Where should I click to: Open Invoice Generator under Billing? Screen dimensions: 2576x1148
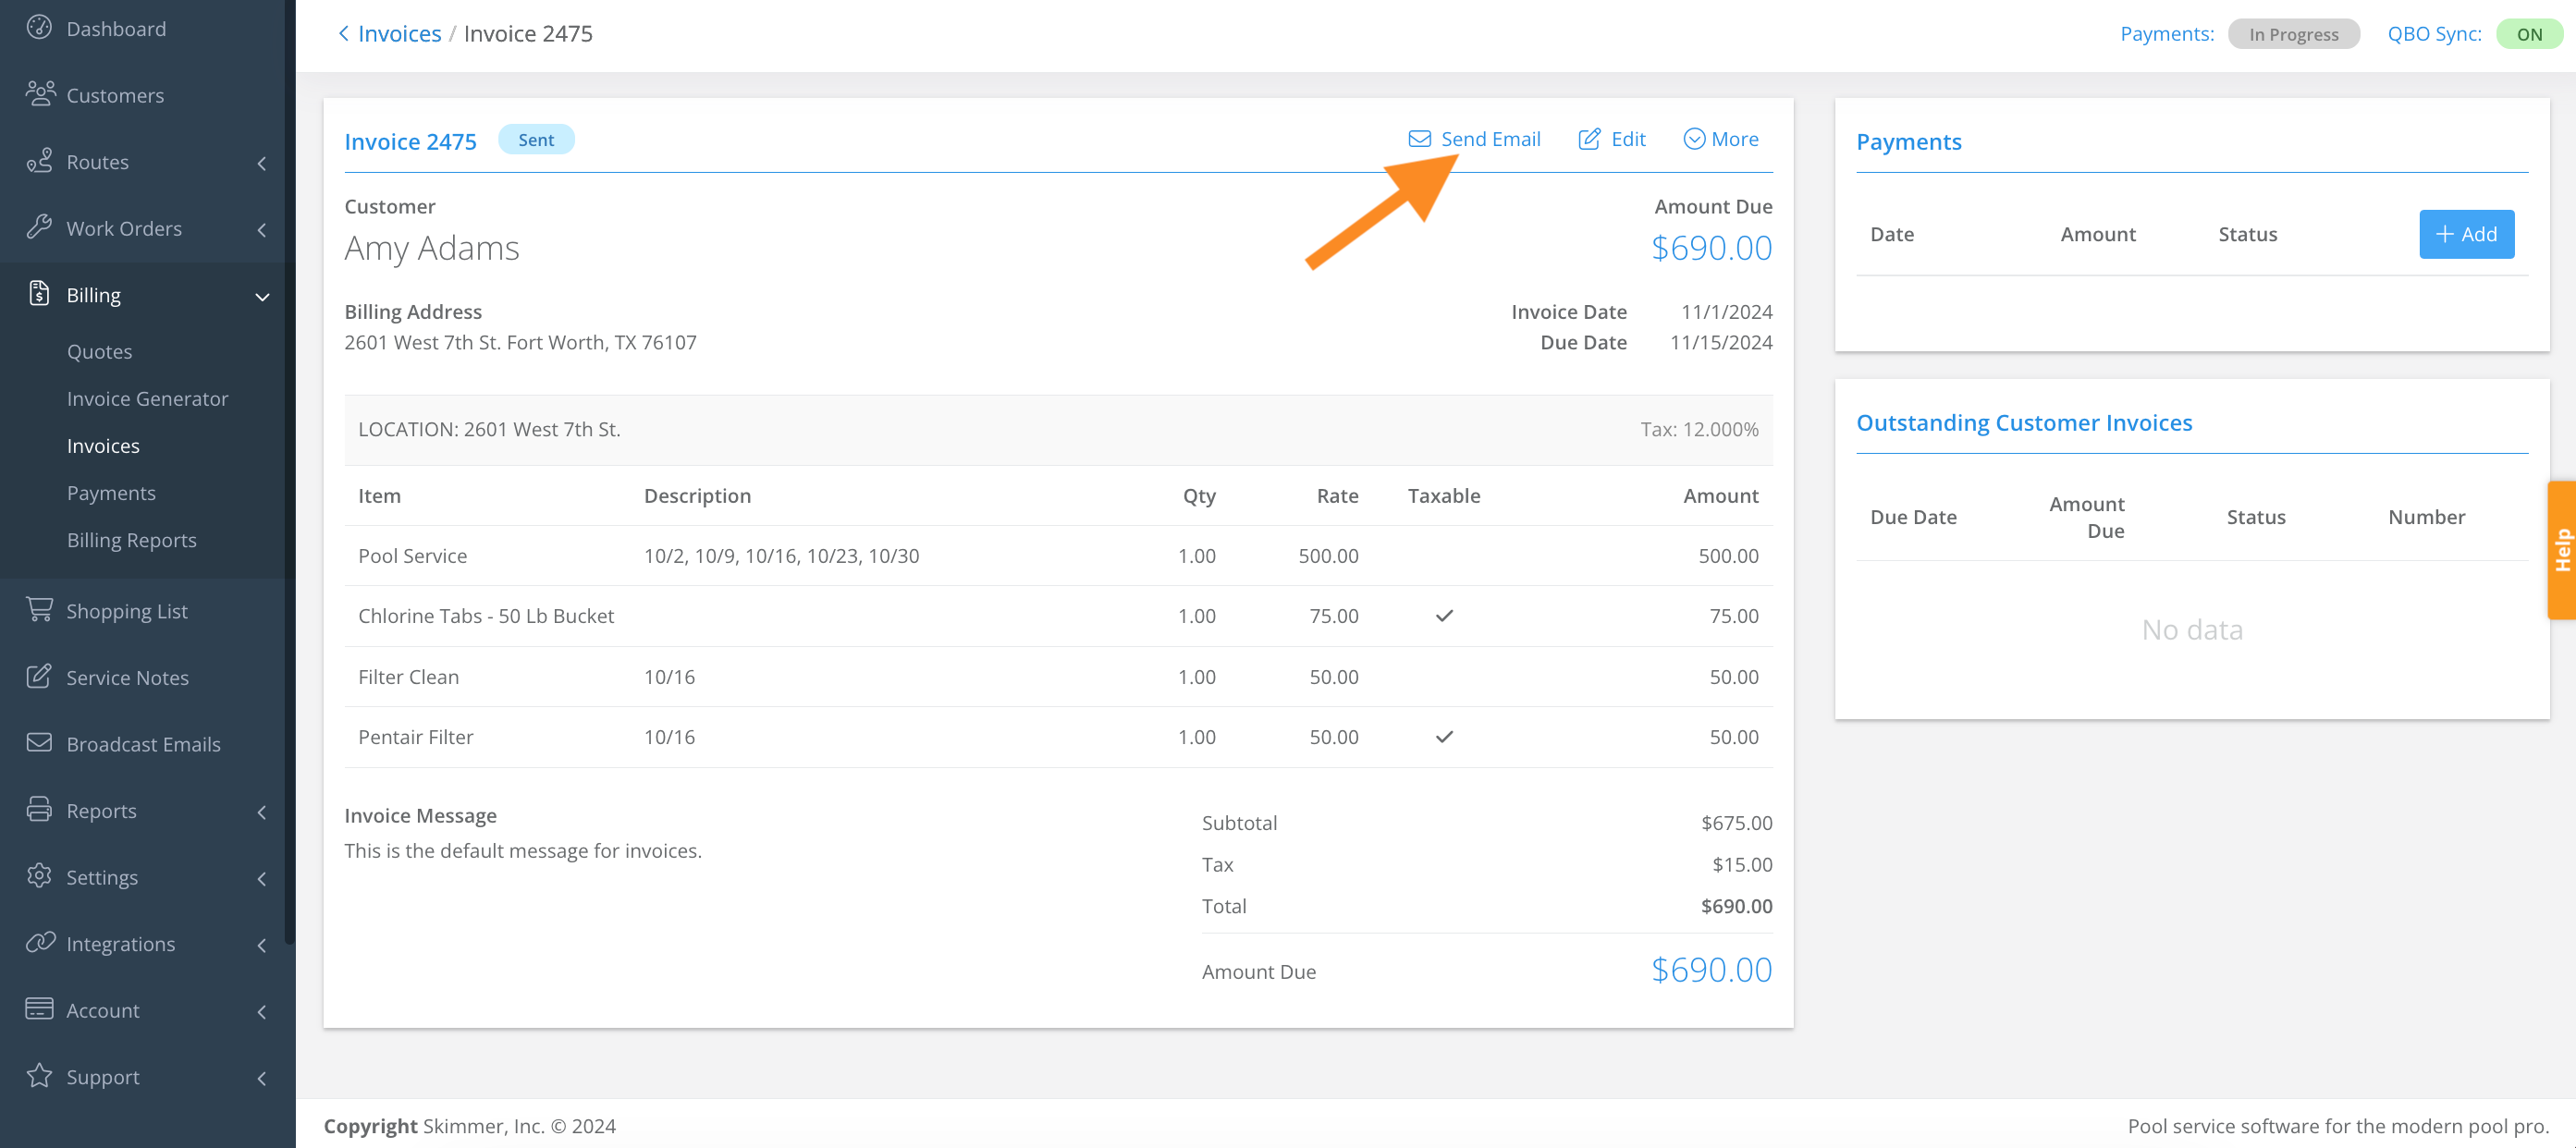(147, 398)
